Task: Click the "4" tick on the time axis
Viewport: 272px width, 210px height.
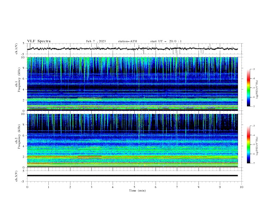Action: (113, 187)
